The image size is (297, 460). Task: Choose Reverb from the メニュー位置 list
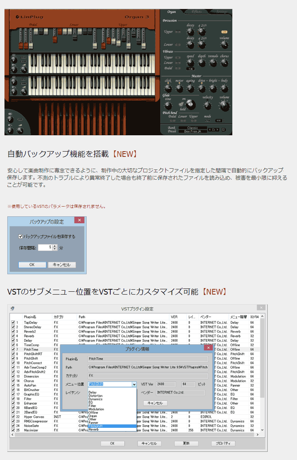click(112, 429)
